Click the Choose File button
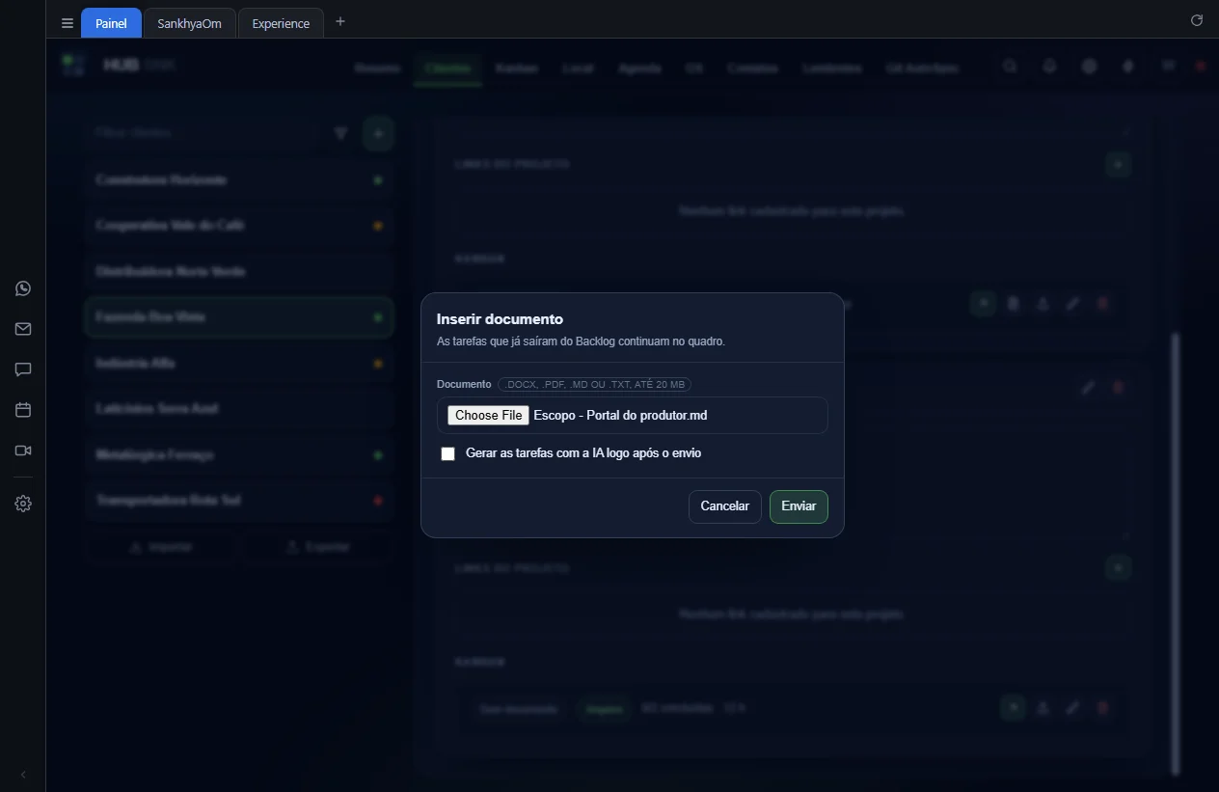The height and width of the screenshot is (792, 1219). [489, 415]
